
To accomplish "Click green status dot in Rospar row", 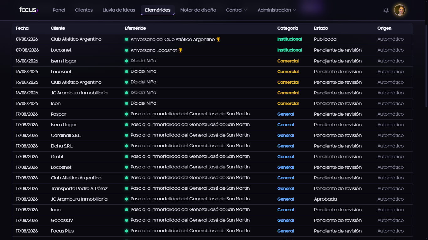I will pos(127,114).
